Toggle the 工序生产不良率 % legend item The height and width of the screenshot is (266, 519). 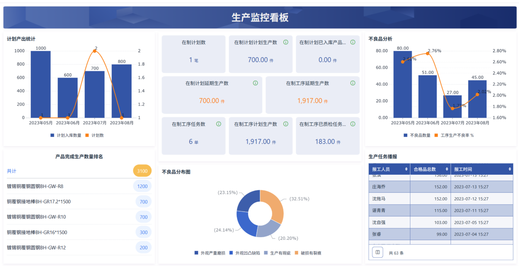pos(454,135)
